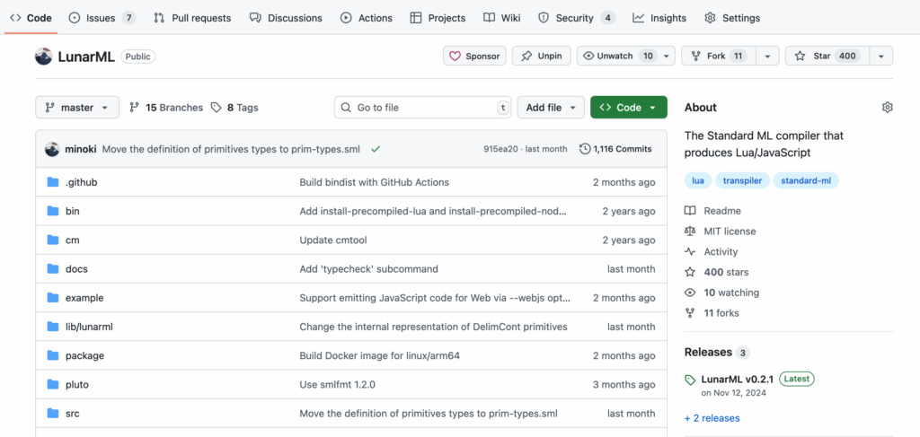Image resolution: width=920 pixels, height=437 pixels.
Task: Open the Actions tab
Action: coord(367,18)
